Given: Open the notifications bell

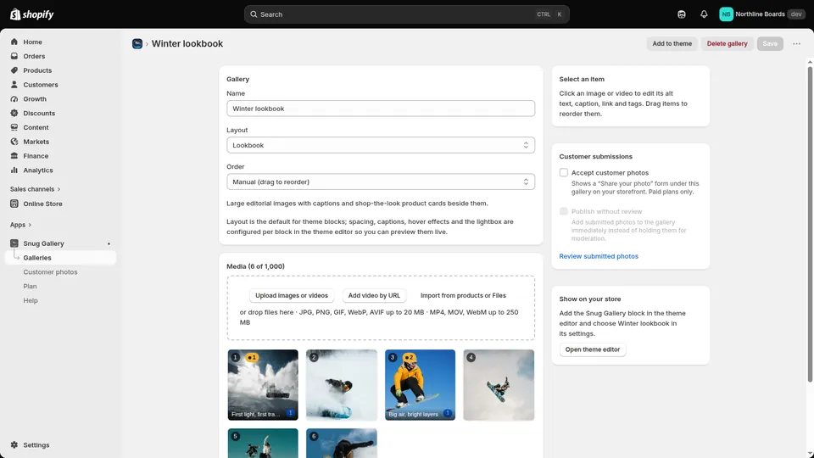Looking at the screenshot, I should point(704,14).
